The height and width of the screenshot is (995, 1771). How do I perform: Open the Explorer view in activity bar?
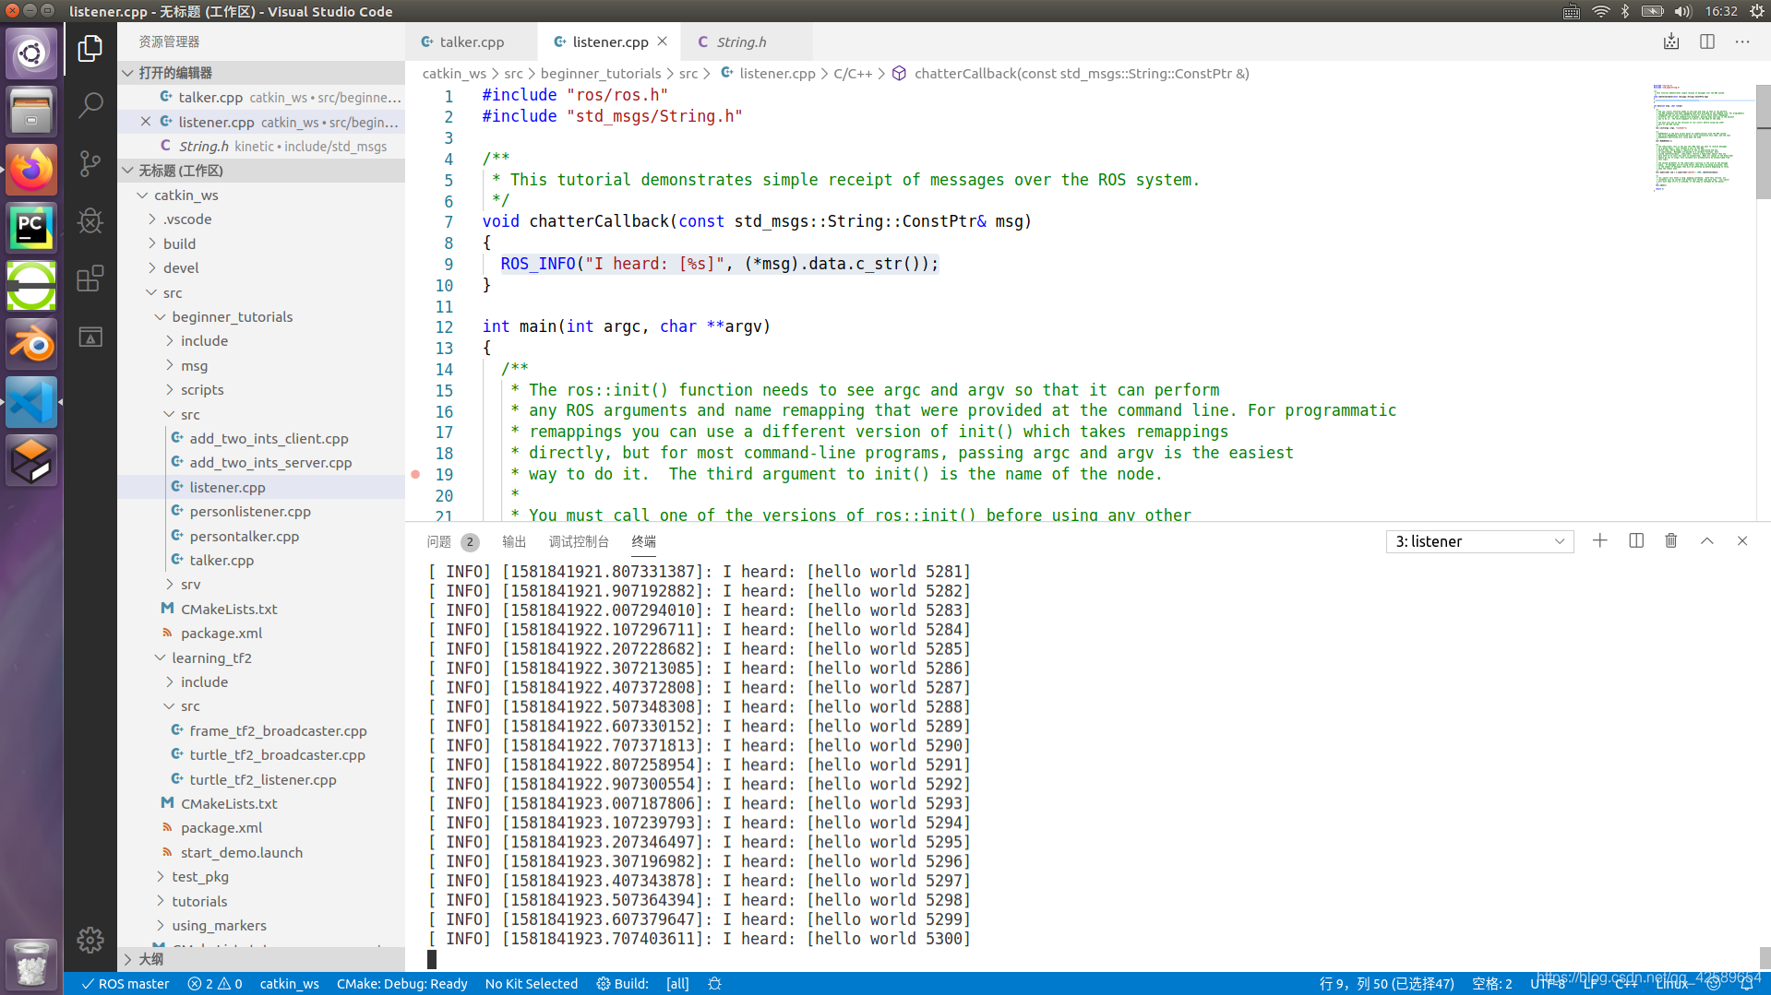[x=90, y=48]
